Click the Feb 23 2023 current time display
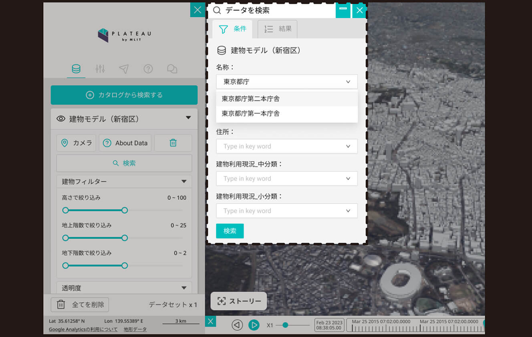Screen dimensions: 532x337 click(329, 325)
